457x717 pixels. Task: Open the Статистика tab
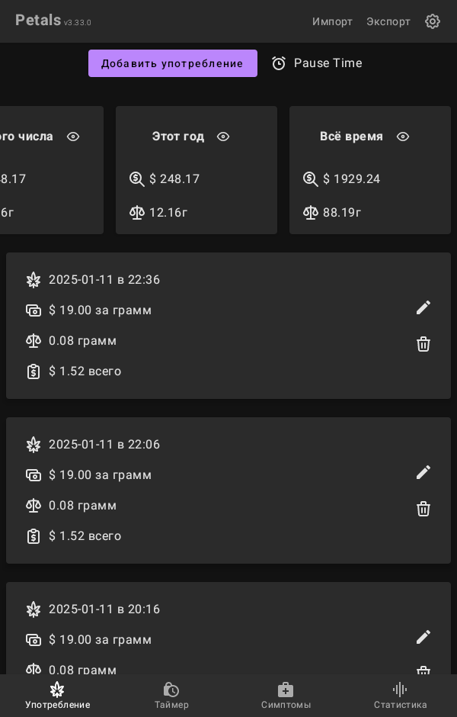pos(400,695)
